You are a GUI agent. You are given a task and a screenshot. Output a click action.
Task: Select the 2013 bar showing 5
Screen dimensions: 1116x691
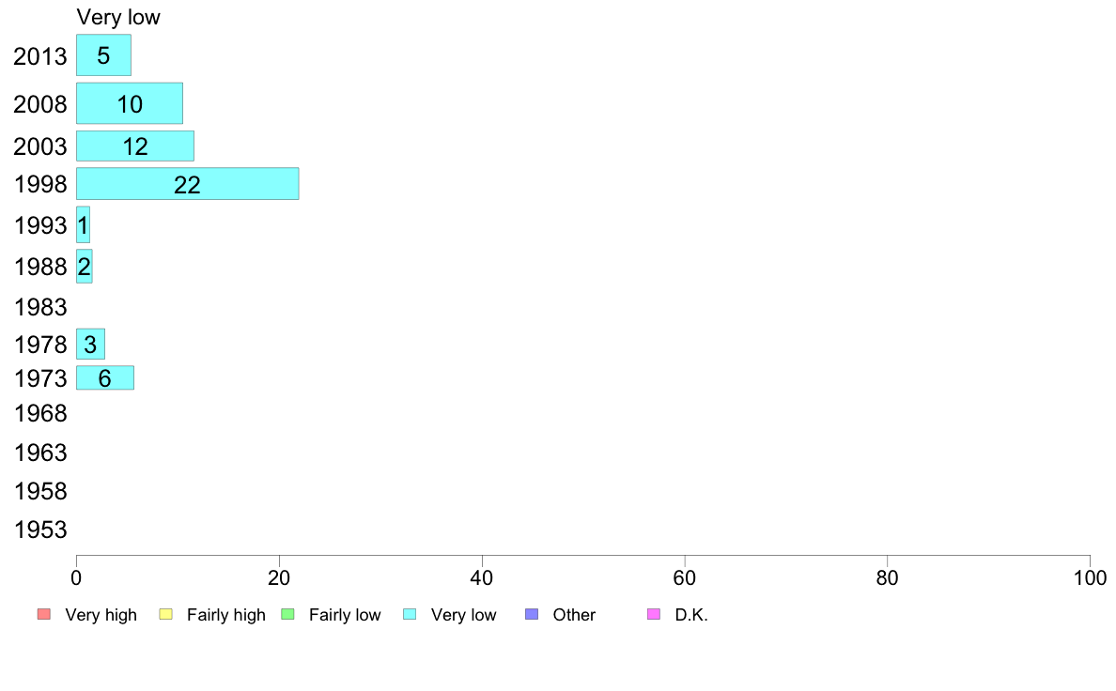[104, 54]
